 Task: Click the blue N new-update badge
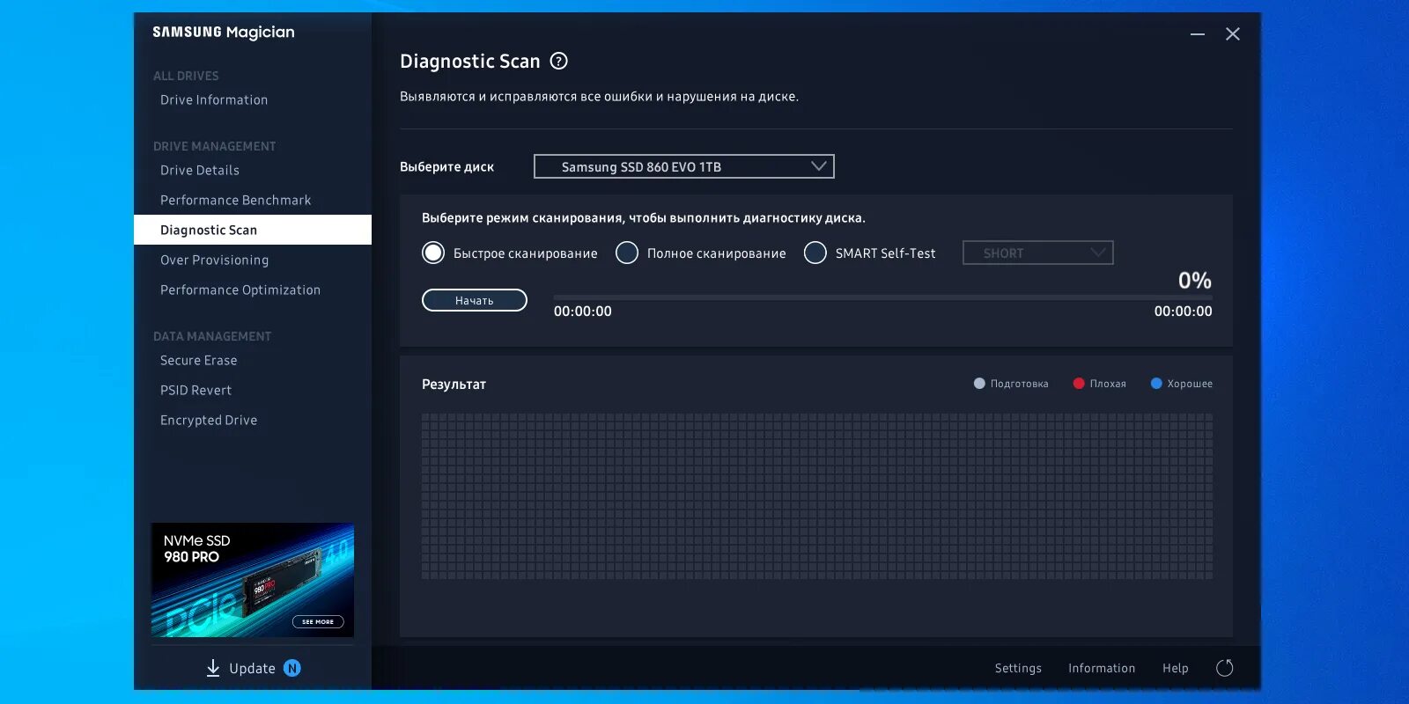coord(292,668)
